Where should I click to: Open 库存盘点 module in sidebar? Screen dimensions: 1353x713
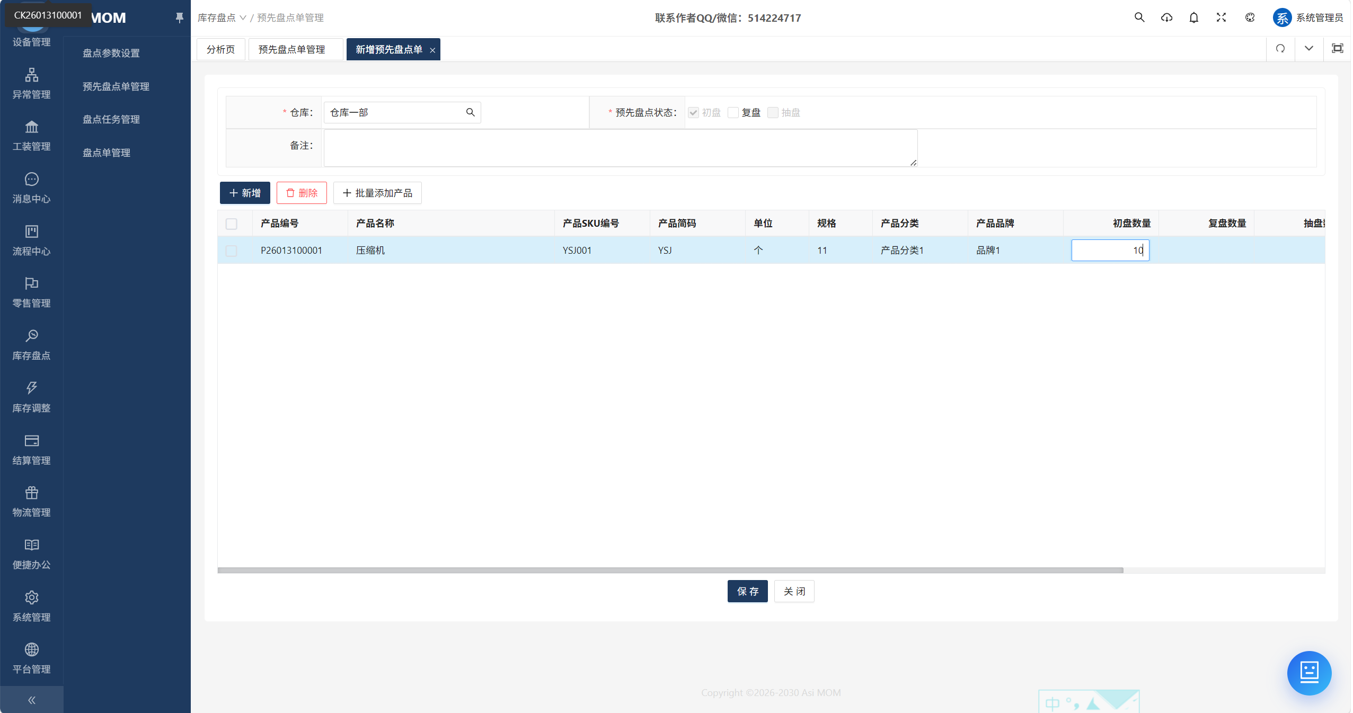click(x=31, y=345)
